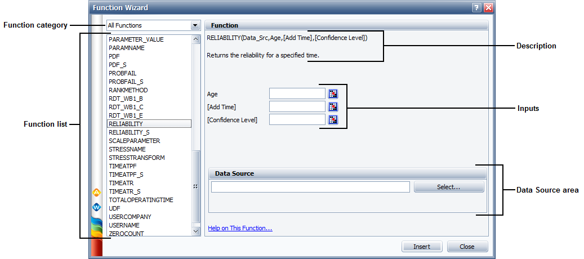Open the All Functions category dropdown
Image resolution: width=584 pixels, height=259 pixels.
click(195, 25)
